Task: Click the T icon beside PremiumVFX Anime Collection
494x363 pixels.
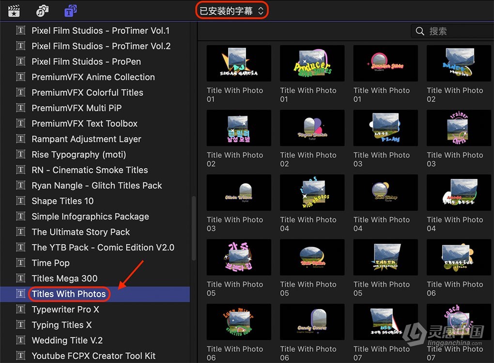Action: (x=20, y=77)
